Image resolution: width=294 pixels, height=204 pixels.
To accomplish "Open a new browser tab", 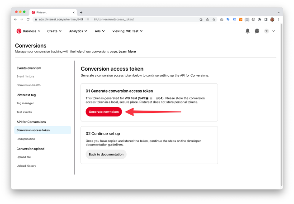I will pyautogui.click(x=81, y=12).
